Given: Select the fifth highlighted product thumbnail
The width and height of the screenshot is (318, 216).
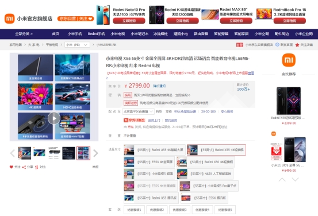Looking at the screenshot, I should 83,153.
